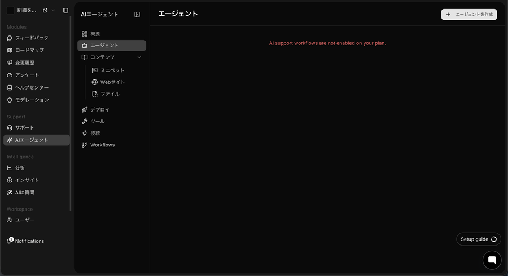
Task: Navigate to インサイト page
Action: tap(36, 180)
